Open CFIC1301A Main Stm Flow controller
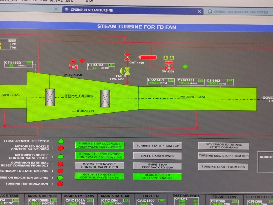This screenshot has width=273, height=205. point(79,202)
